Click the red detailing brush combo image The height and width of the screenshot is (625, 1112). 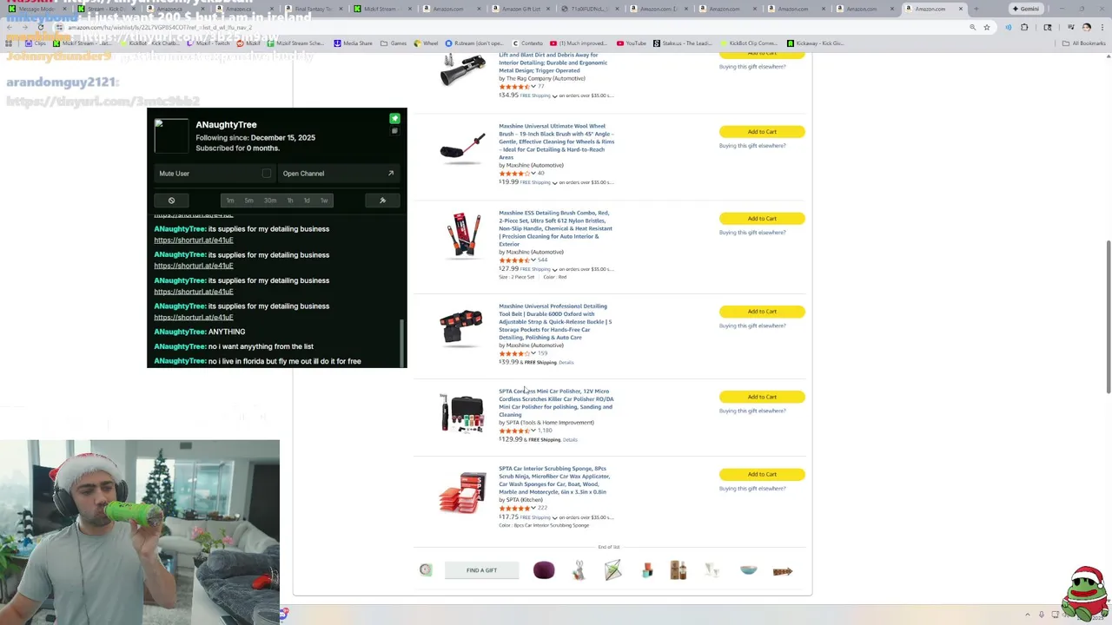(462, 234)
